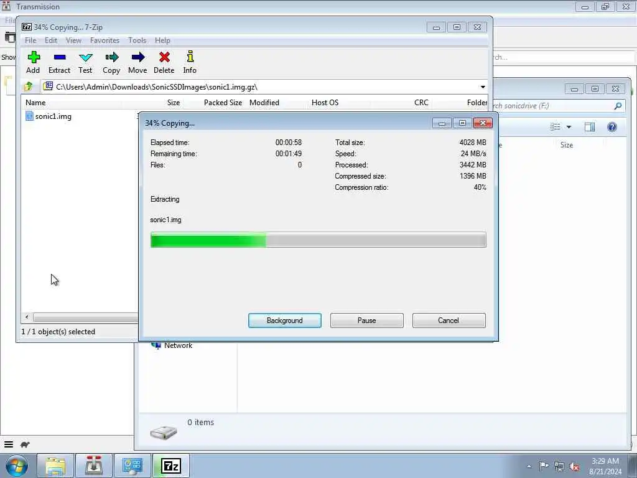Switch to 7-Zip in the taskbar

tap(171, 466)
